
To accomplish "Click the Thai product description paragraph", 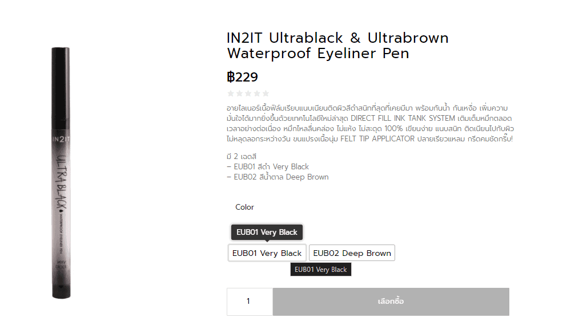I will click(369, 123).
